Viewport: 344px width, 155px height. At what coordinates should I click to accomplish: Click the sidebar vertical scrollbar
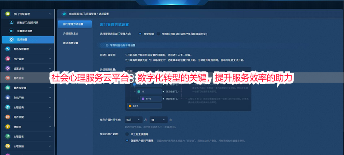point(55,68)
